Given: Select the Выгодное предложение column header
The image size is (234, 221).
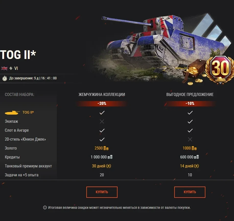Looking at the screenshot, I should coord(190,94).
